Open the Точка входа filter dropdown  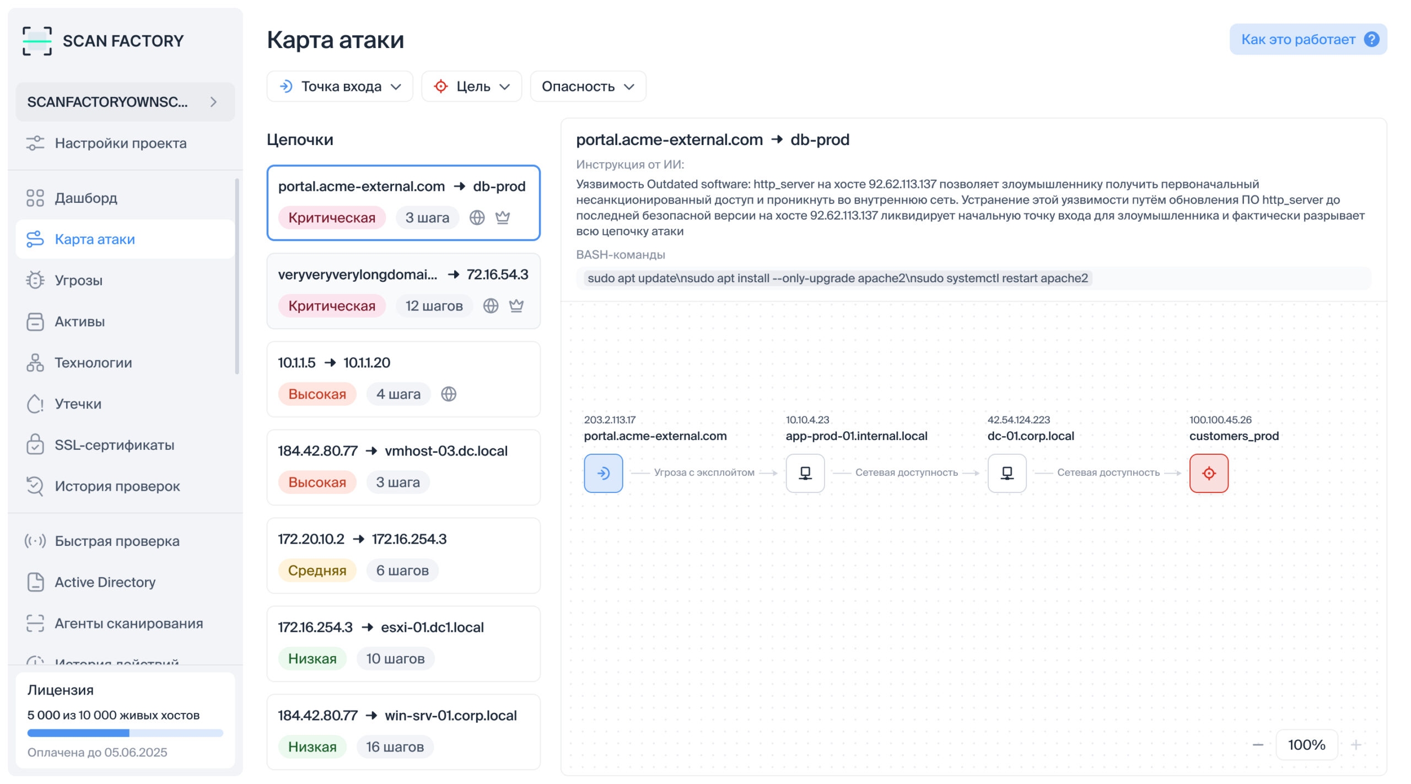(x=340, y=87)
